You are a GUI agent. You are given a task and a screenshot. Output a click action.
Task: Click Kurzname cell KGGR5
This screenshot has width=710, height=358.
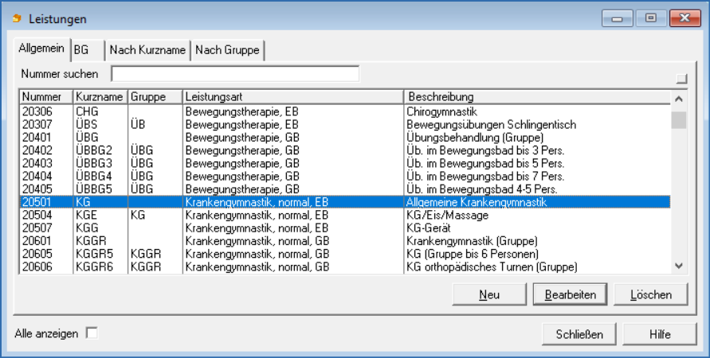click(x=94, y=254)
